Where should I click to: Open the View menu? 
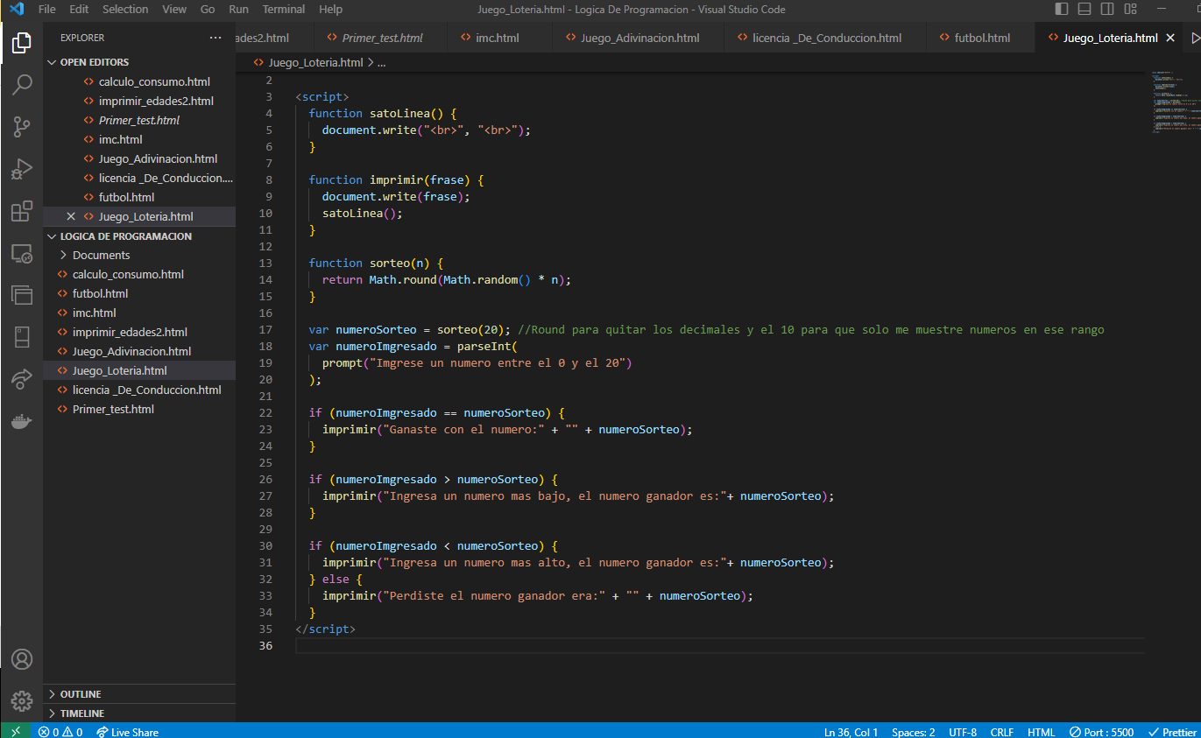pos(174,10)
